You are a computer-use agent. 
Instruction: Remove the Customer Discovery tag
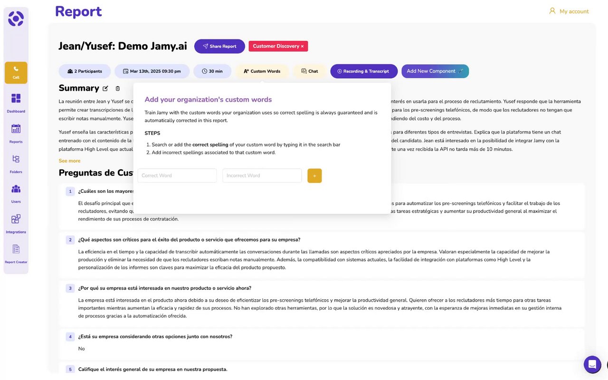(302, 46)
